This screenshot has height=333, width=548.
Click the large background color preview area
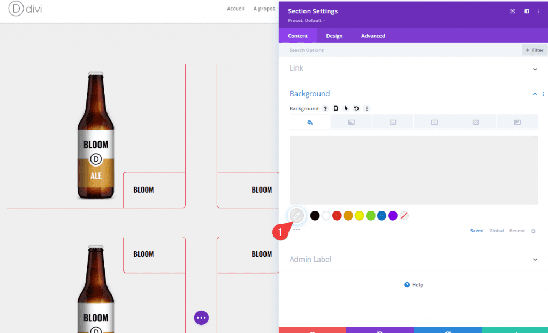414,170
